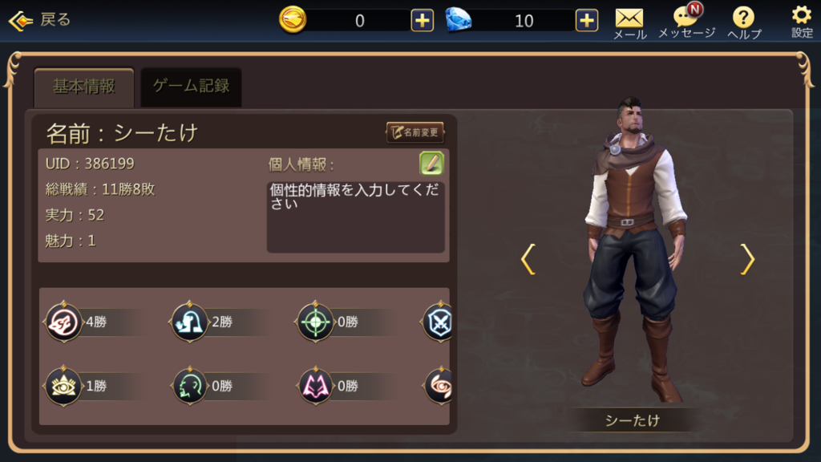
Task: Show next character with right chevron
Action: tap(747, 259)
